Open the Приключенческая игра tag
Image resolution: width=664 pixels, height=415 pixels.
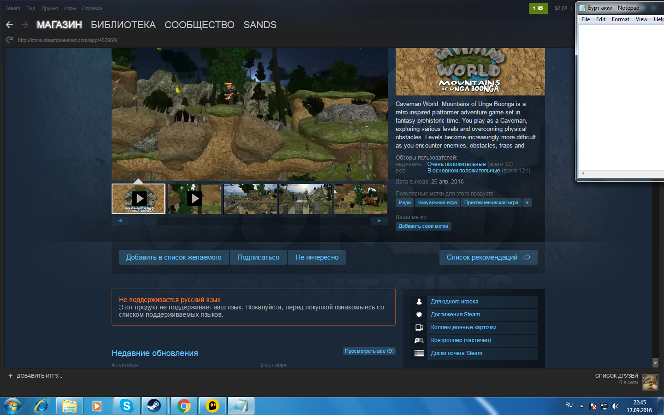tap(491, 203)
